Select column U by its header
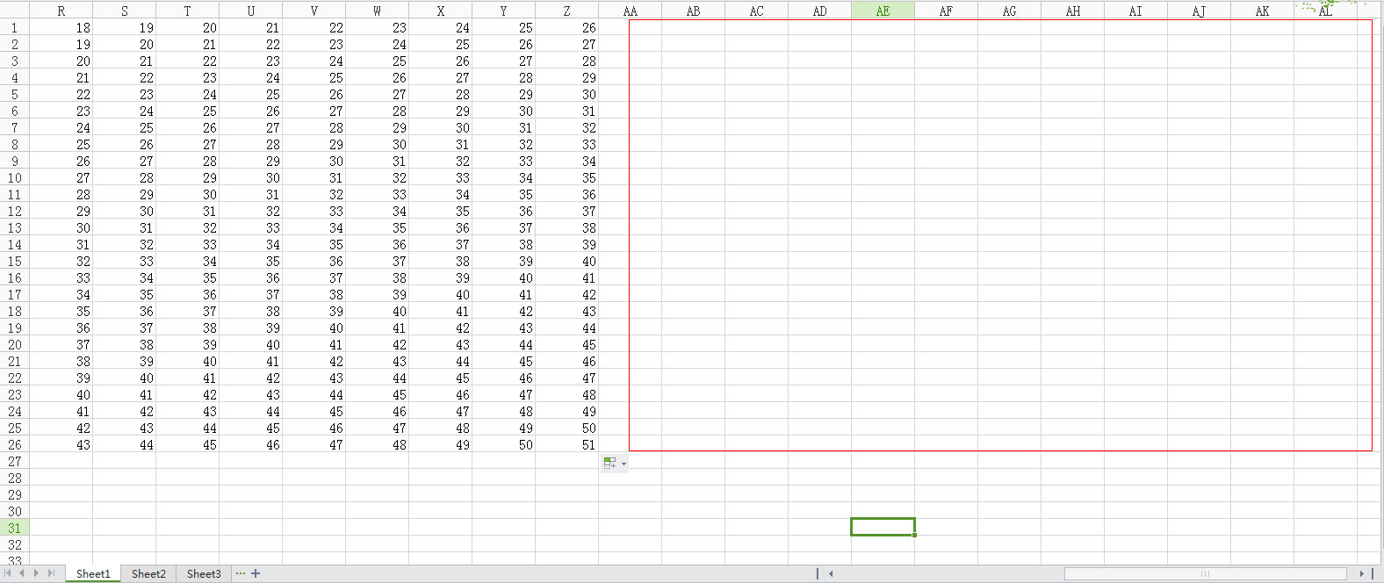The width and height of the screenshot is (1384, 583). (251, 11)
